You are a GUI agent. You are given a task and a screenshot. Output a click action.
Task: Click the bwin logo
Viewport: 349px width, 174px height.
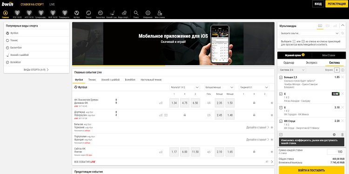pos(8,4)
